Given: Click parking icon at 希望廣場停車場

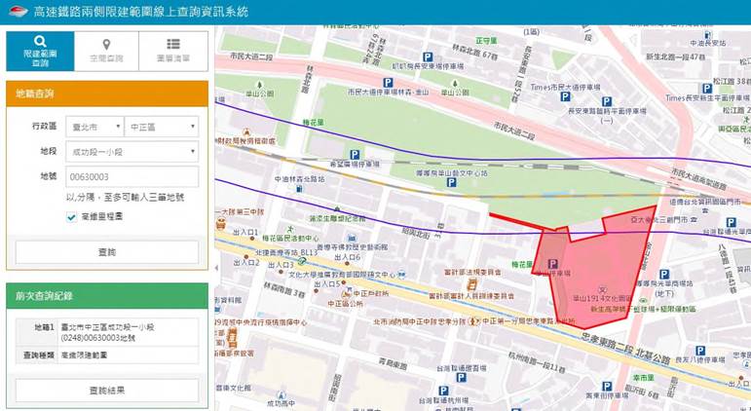Looking at the screenshot, I should (356, 154).
